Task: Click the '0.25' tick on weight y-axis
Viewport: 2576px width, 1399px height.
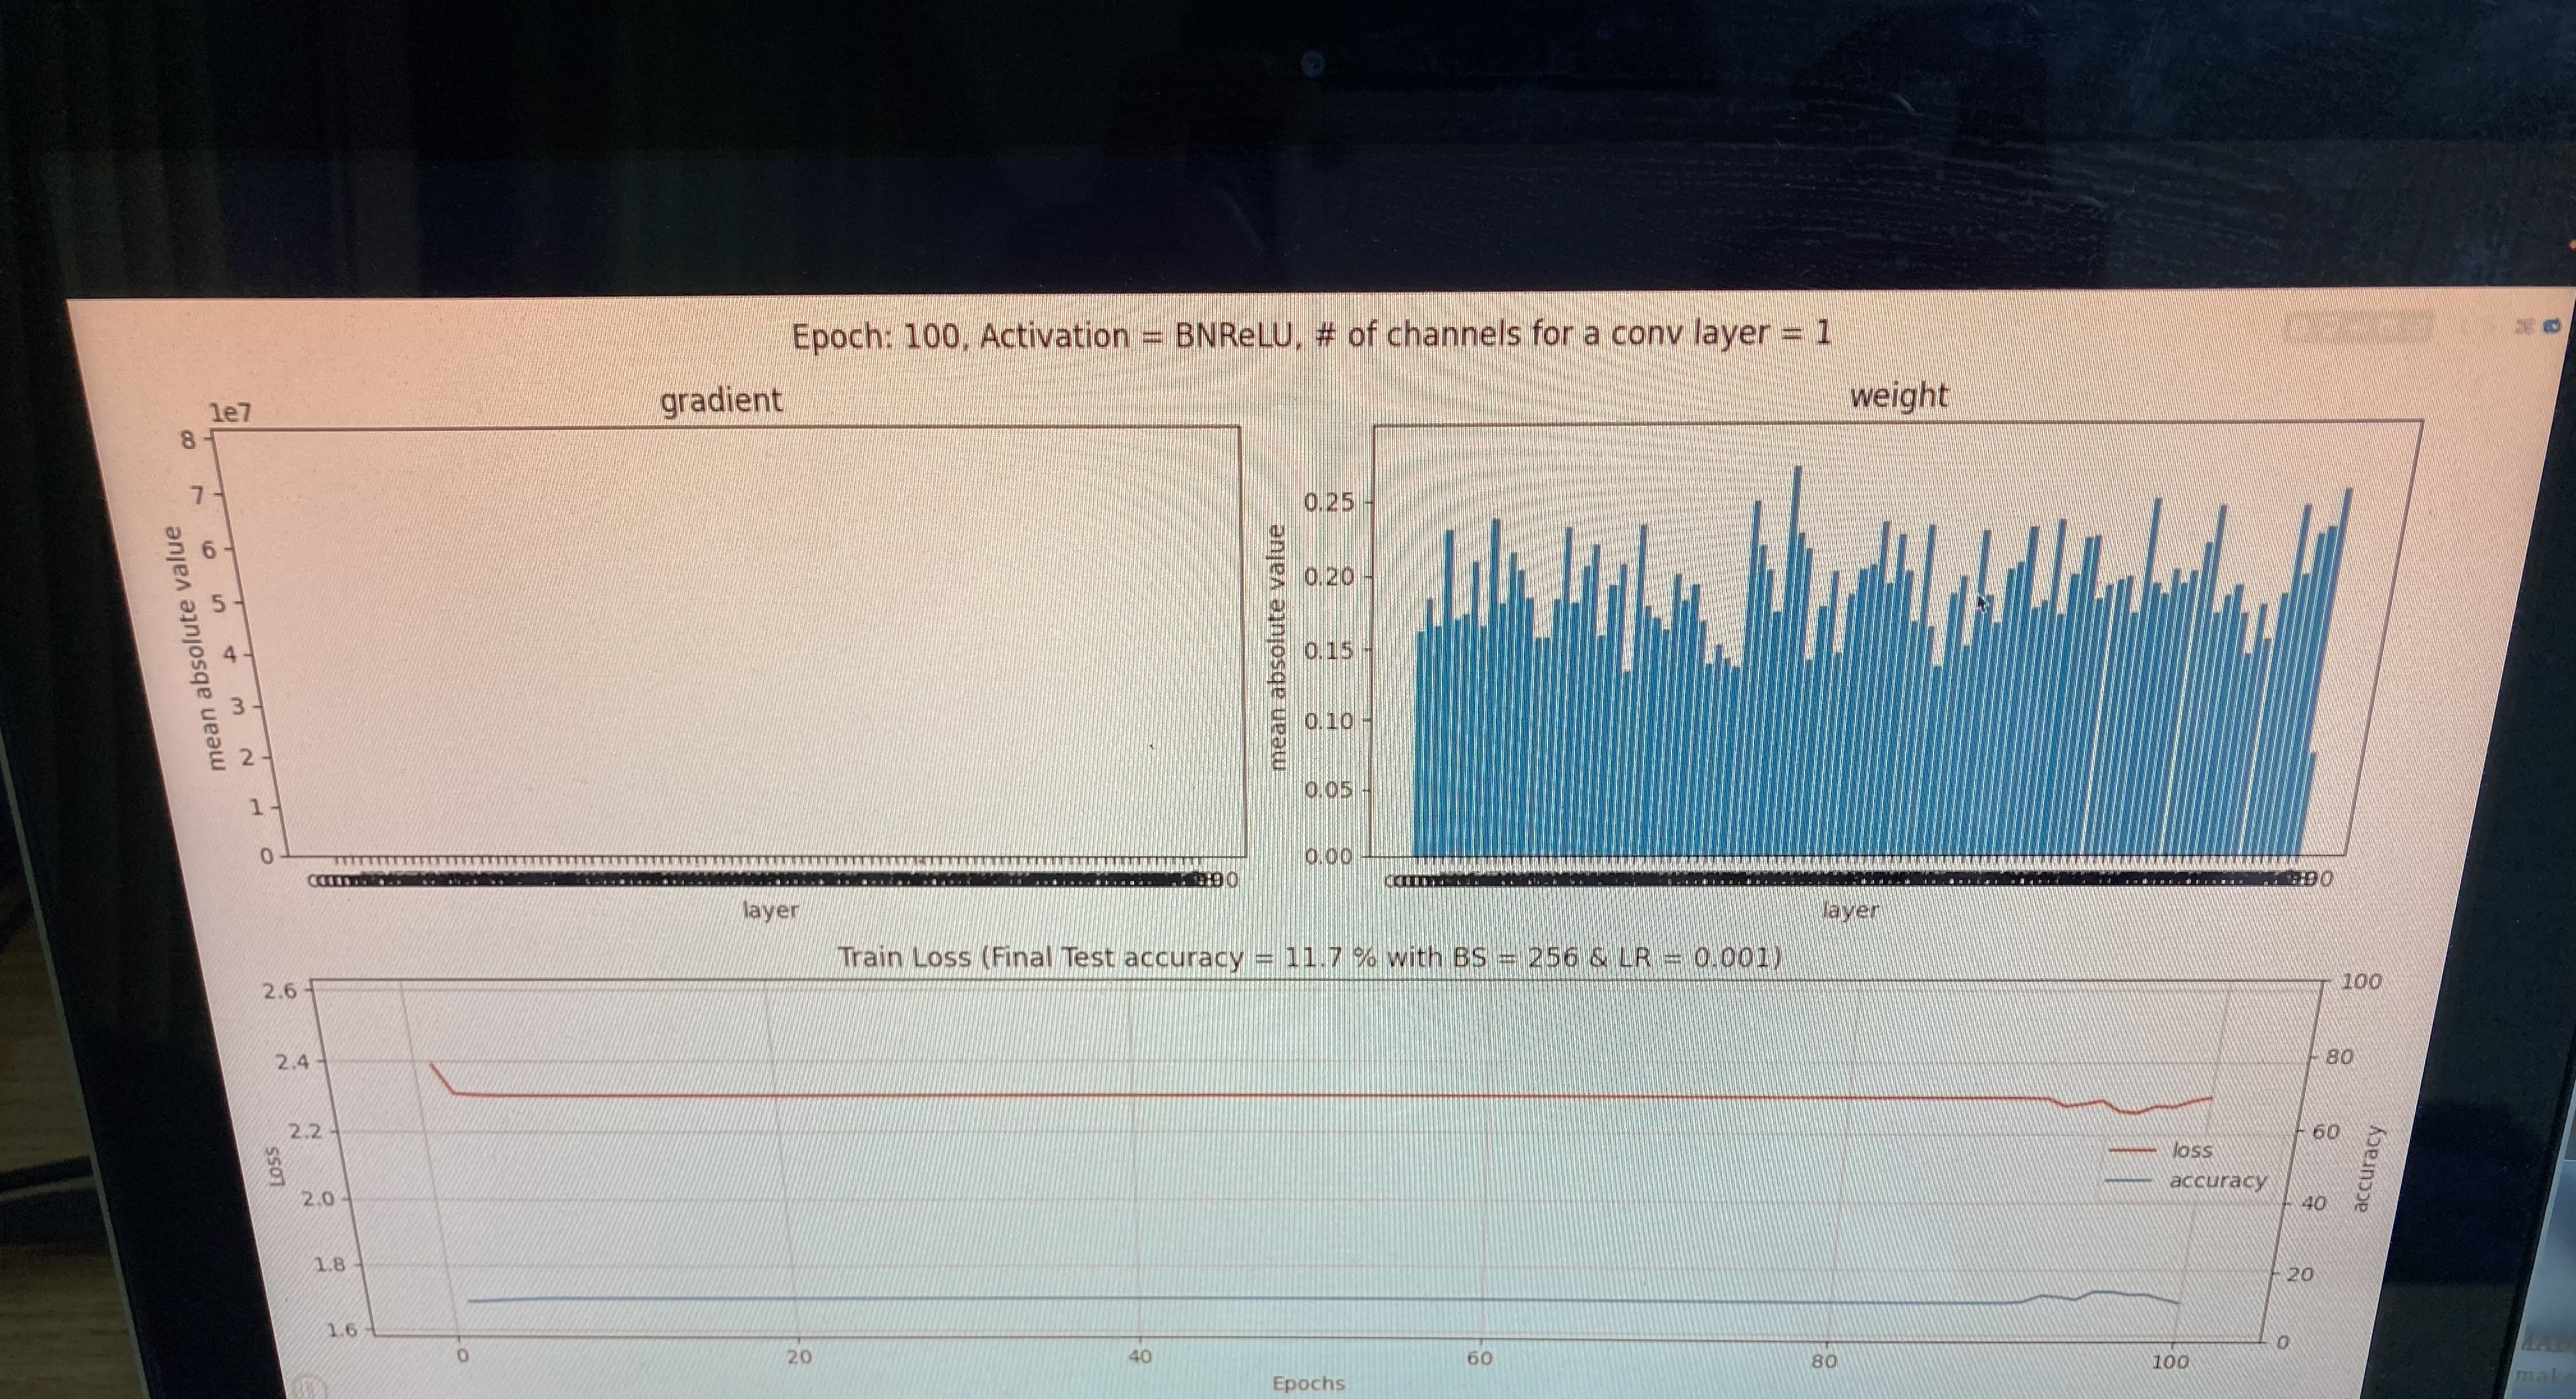Action: tap(1329, 502)
